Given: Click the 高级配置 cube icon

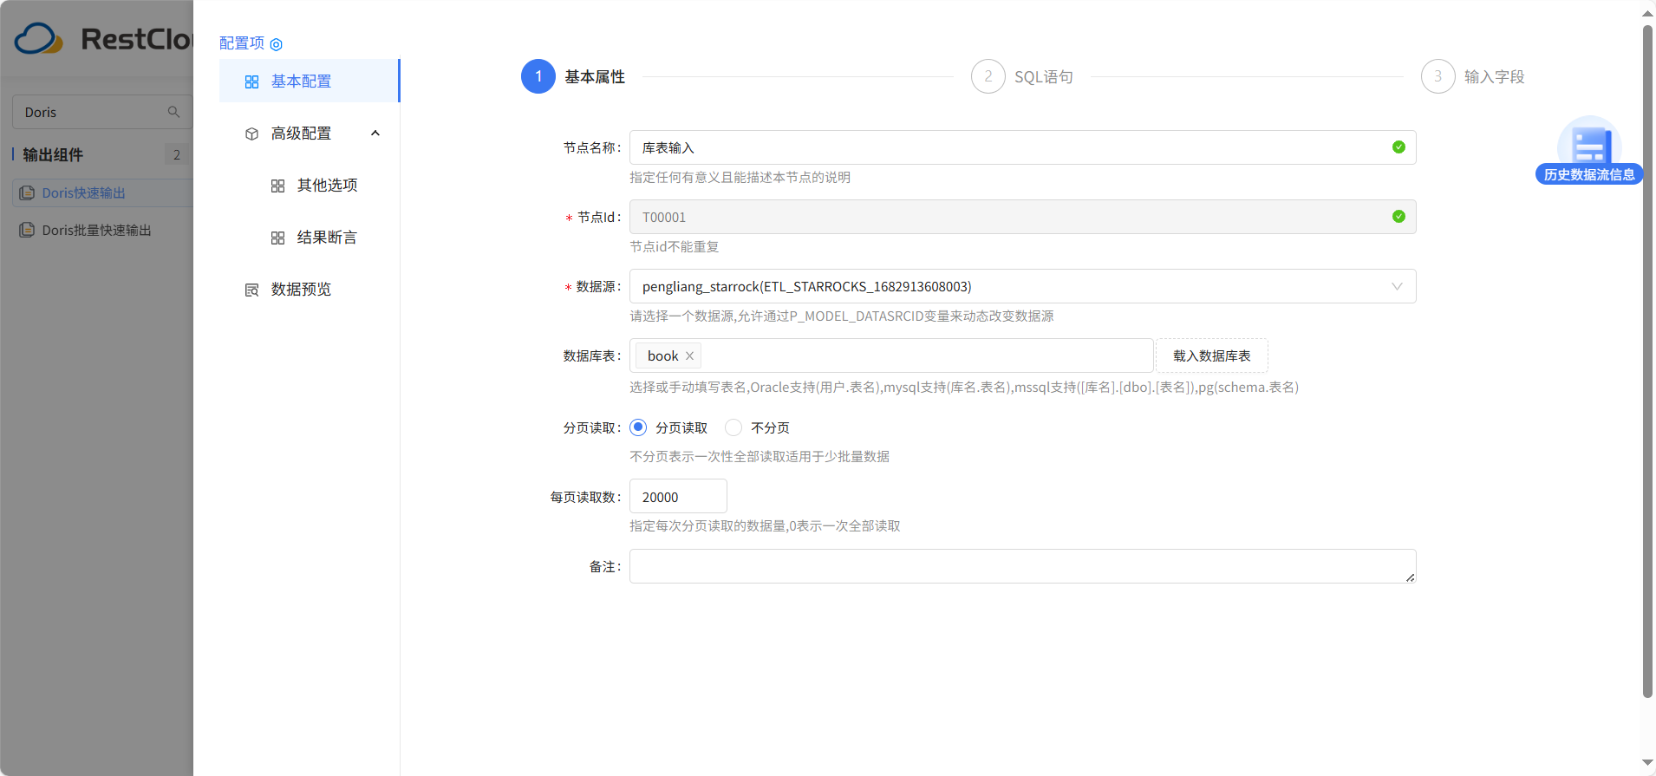Looking at the screenshot, I should [251, 134].
